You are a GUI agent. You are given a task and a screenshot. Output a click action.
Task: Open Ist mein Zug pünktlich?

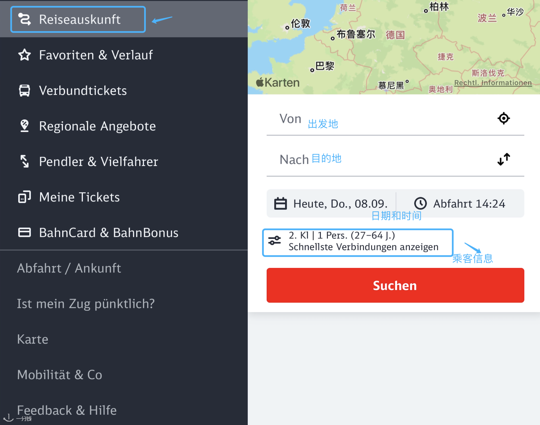[x=124, y=304]
